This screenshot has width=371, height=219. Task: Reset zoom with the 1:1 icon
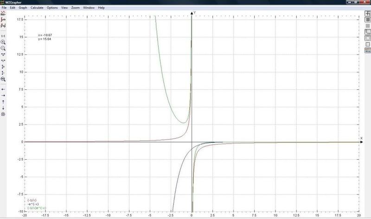tap(3, 36)
